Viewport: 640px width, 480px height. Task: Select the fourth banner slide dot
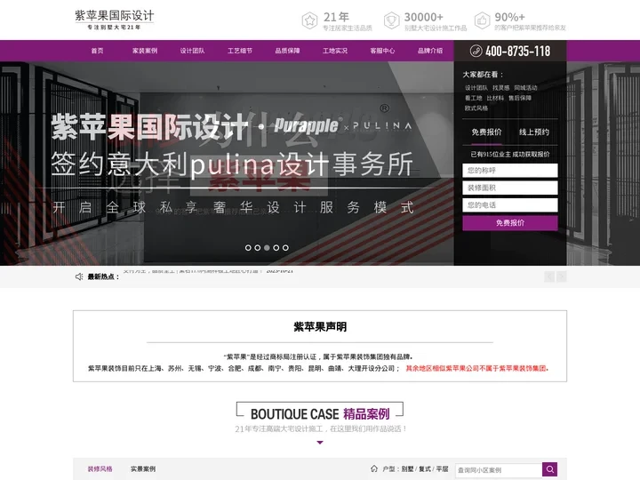[x=276, y=248]
